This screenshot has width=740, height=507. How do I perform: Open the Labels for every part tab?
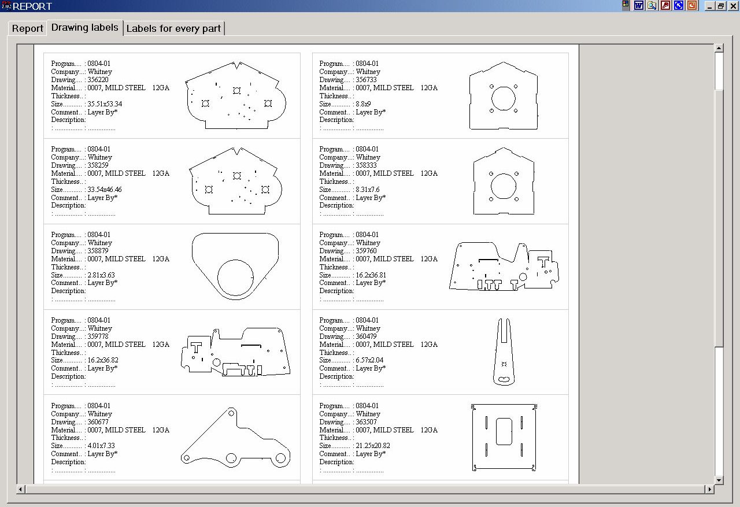pyautogui.click(x=173, y=28)
